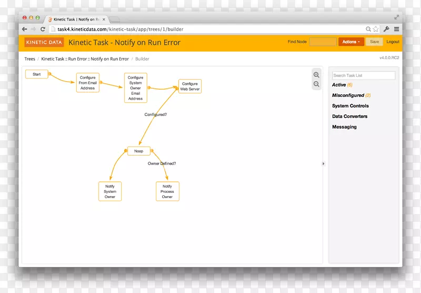Click the key icon in browser toolbar
Viewport: 421px width, 293px height.
click(x=386, y=29)
